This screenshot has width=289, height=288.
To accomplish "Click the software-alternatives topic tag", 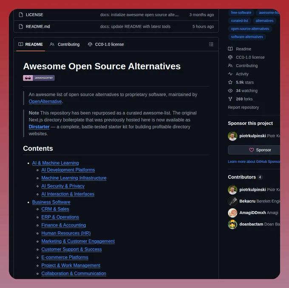I will 247,37.
